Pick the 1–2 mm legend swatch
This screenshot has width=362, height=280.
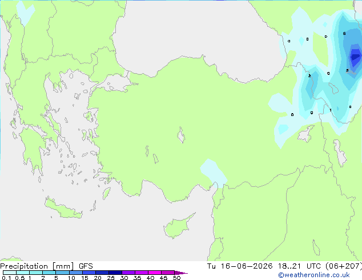tap(36, 273)
